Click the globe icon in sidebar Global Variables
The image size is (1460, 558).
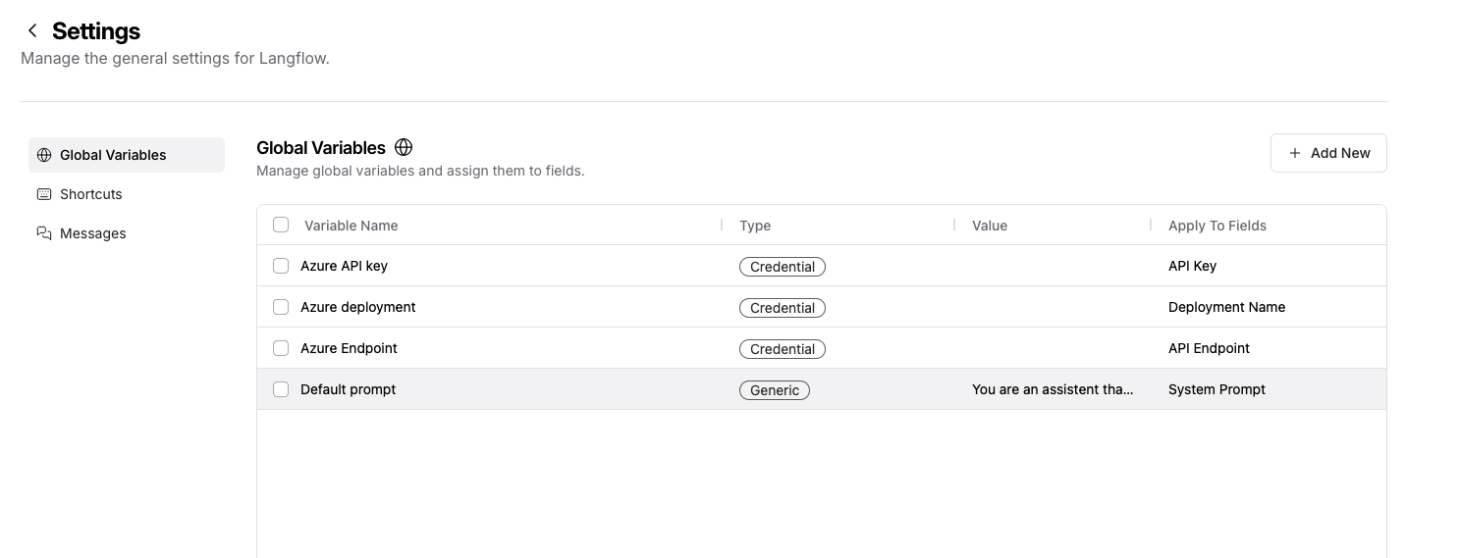(44, 155)
